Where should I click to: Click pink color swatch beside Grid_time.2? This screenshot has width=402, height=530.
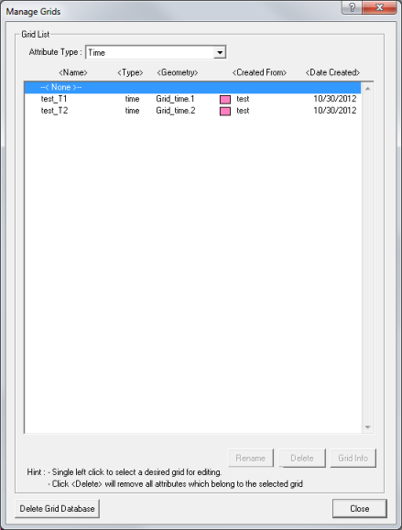pos(225,111)
